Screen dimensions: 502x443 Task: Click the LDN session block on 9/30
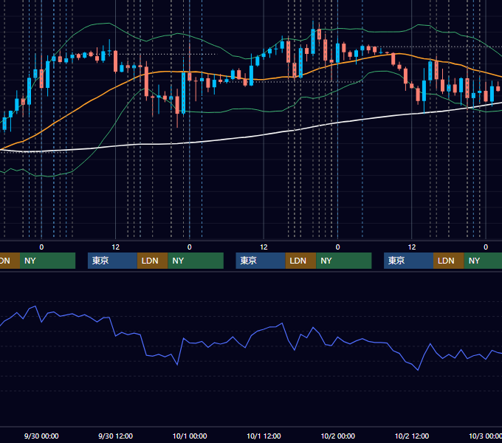coord(152,261)
